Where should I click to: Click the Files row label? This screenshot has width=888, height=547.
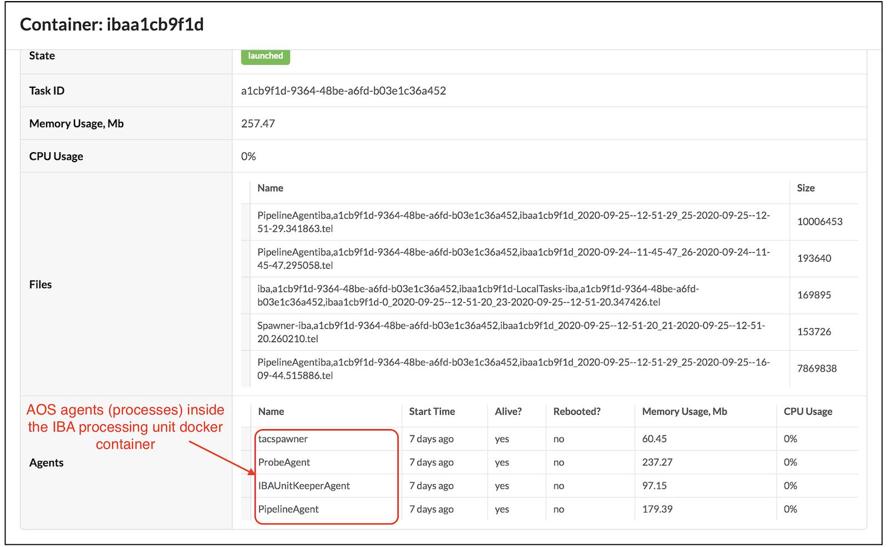[41, 284]
